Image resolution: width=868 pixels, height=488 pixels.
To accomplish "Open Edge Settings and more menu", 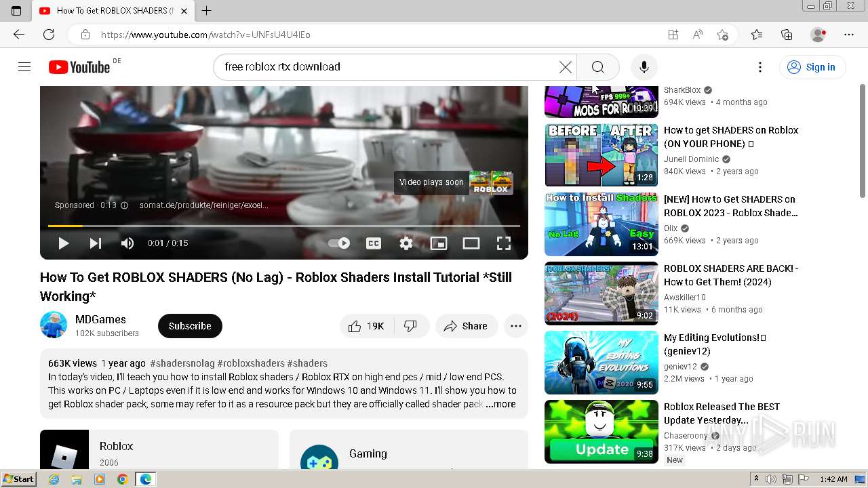I will [849, 35].
